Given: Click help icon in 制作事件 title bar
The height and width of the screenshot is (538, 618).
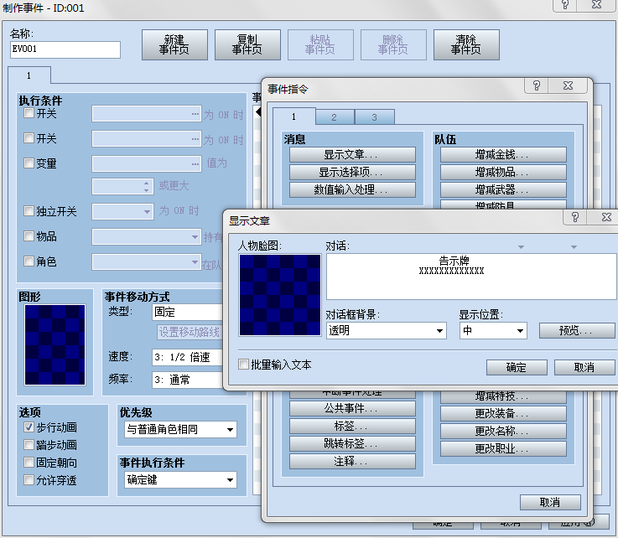Looking at the screenshot, I should 565,5.
